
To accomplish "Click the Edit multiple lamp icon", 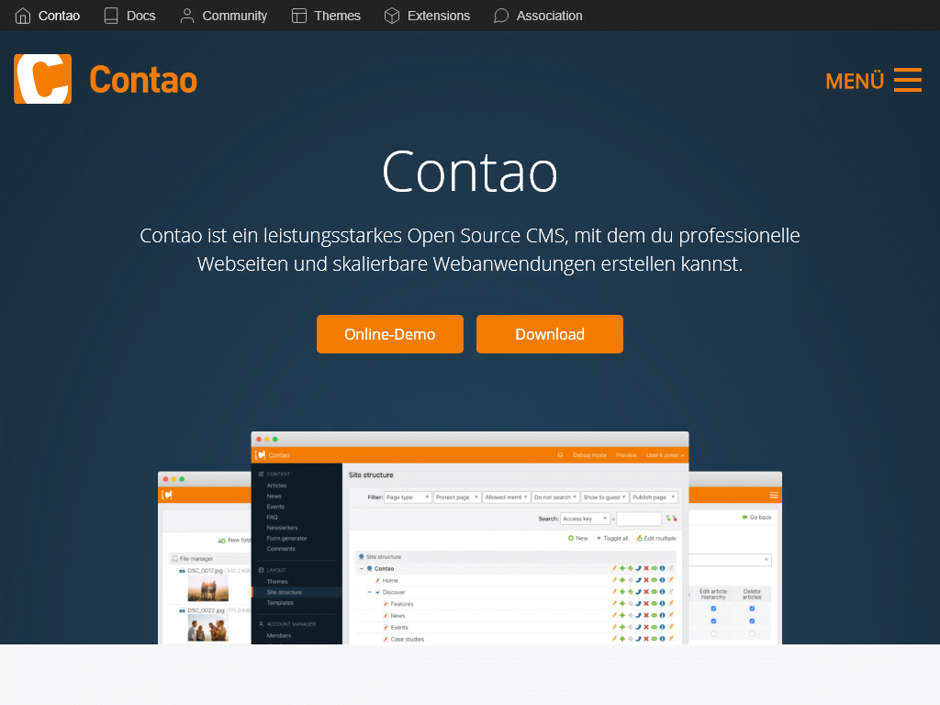I will tap(639, 538).
